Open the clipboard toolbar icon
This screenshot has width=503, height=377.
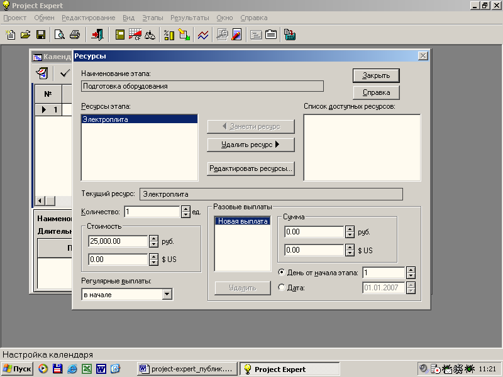tap(271, 35)
